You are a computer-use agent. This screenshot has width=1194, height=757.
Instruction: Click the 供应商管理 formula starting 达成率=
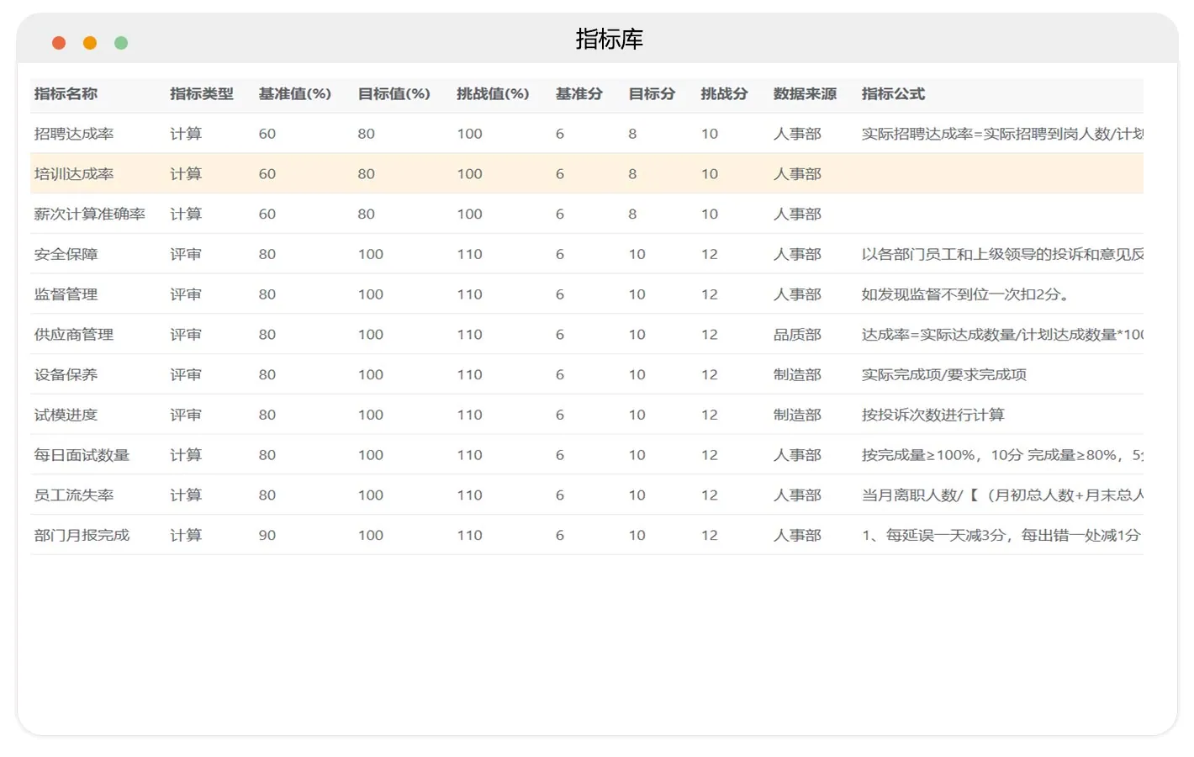(1002, 335)
